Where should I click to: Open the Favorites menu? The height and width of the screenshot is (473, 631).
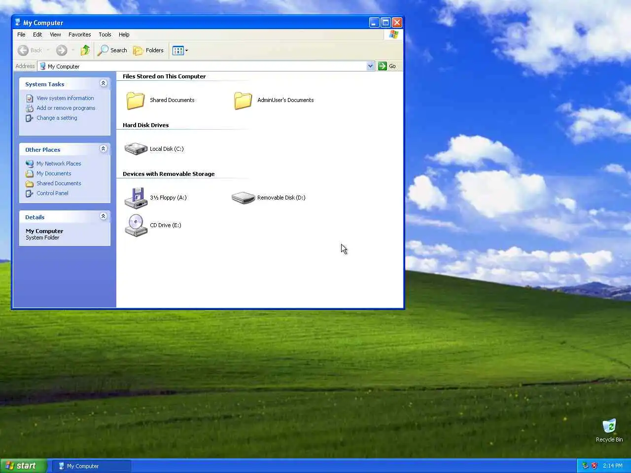tap(79, 34)
